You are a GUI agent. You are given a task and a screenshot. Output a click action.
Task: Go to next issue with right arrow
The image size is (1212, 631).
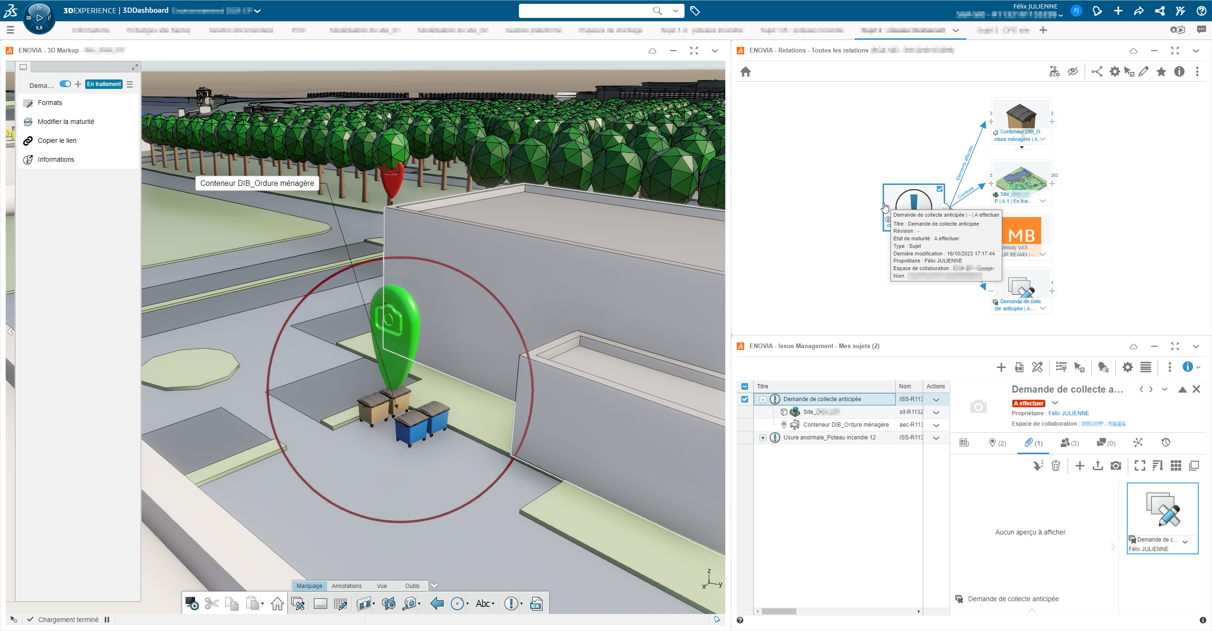(x=1151, y=389)
